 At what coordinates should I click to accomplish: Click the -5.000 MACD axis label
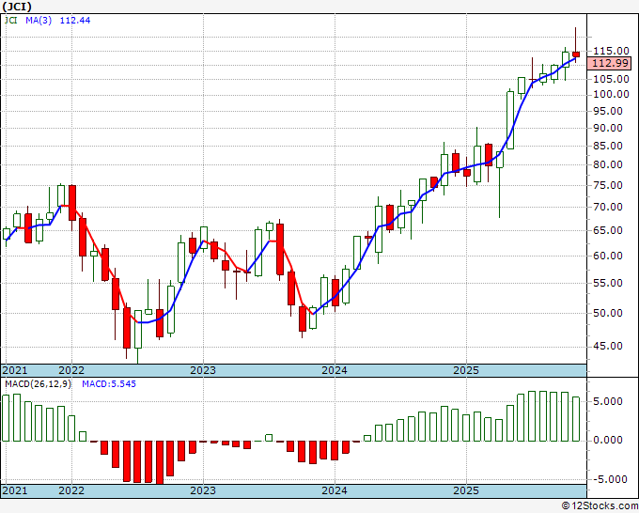(610, 479)
